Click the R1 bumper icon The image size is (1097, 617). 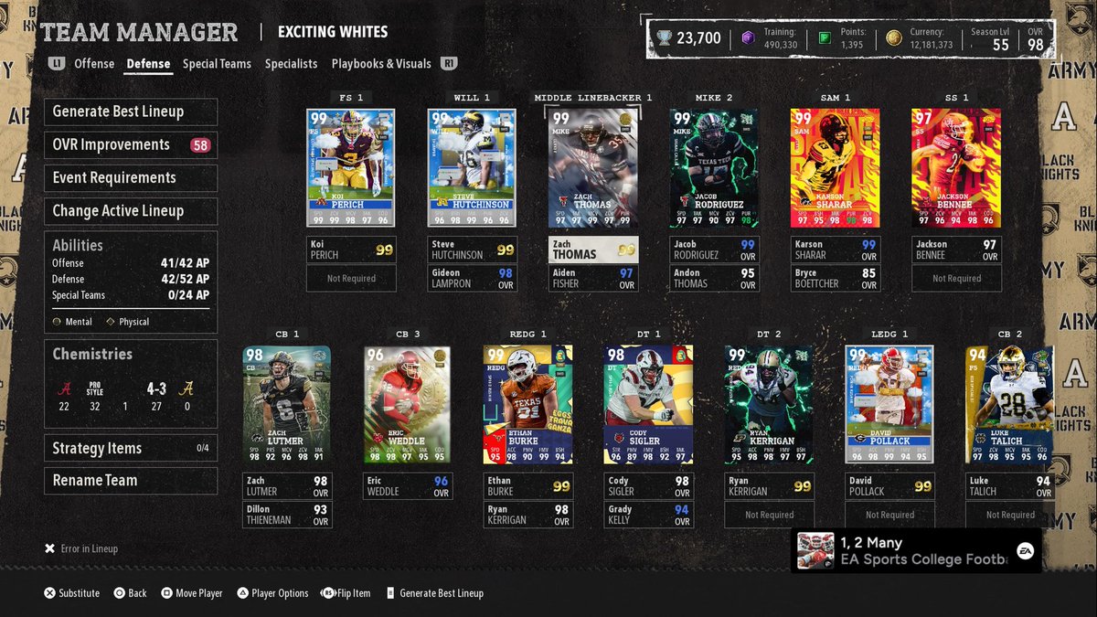(x=448, y=64)
